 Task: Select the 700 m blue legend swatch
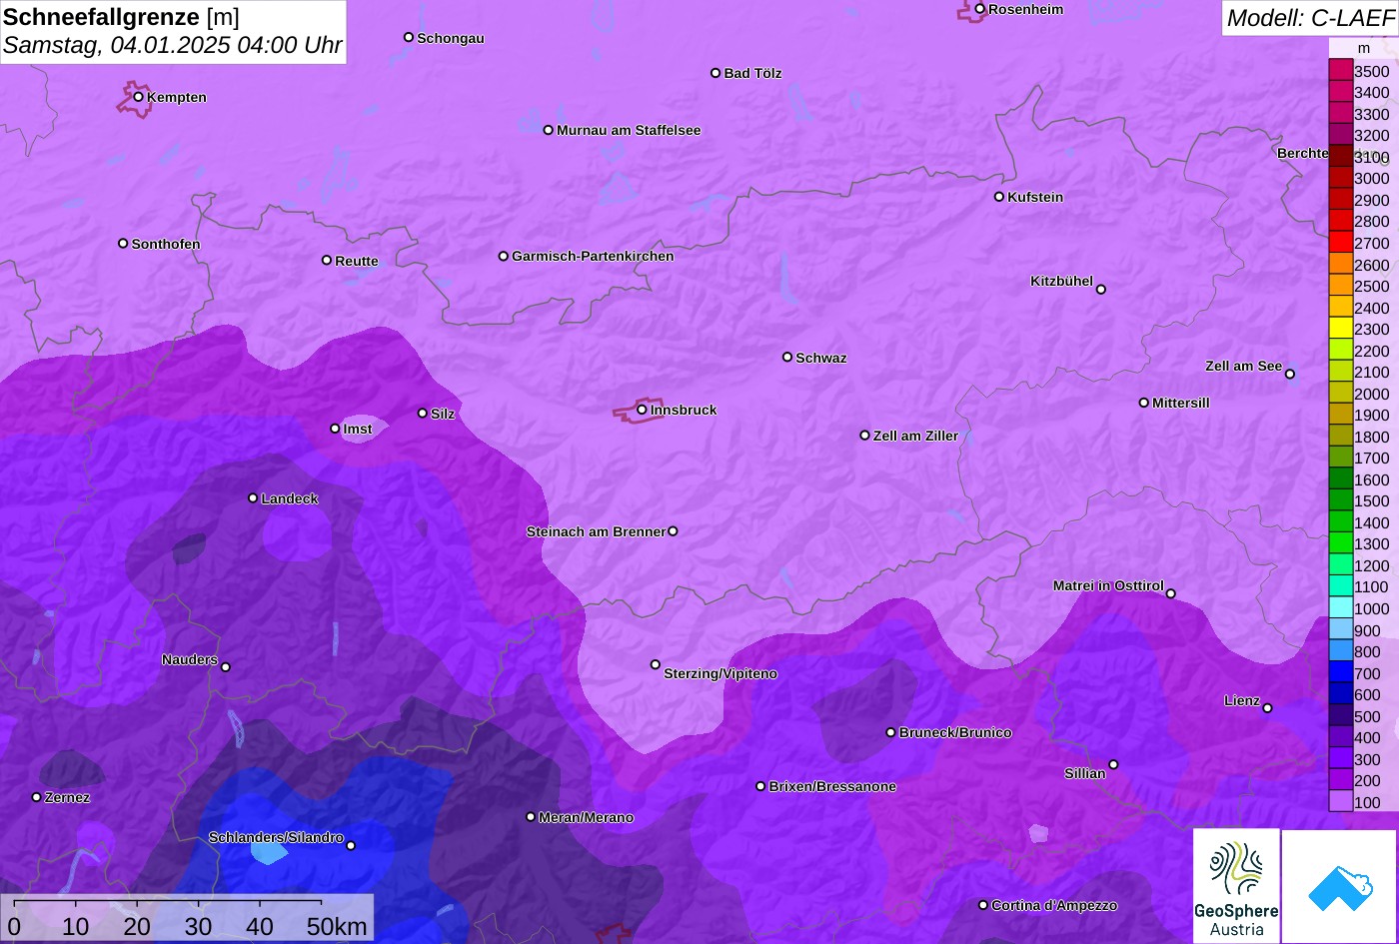[x=1340, y=673]
